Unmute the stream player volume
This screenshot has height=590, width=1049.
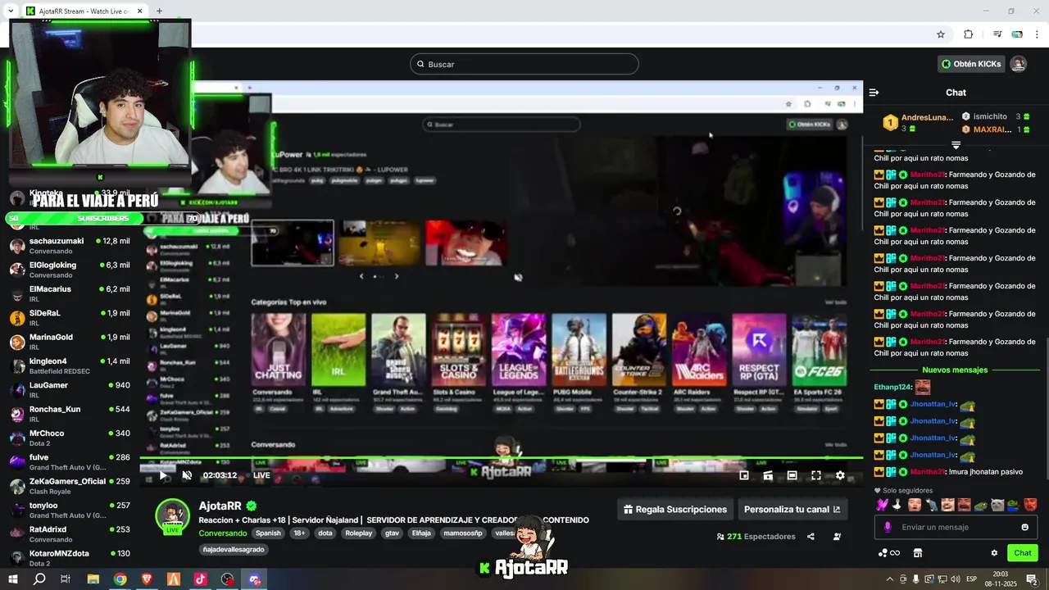[x=187, y=475]
